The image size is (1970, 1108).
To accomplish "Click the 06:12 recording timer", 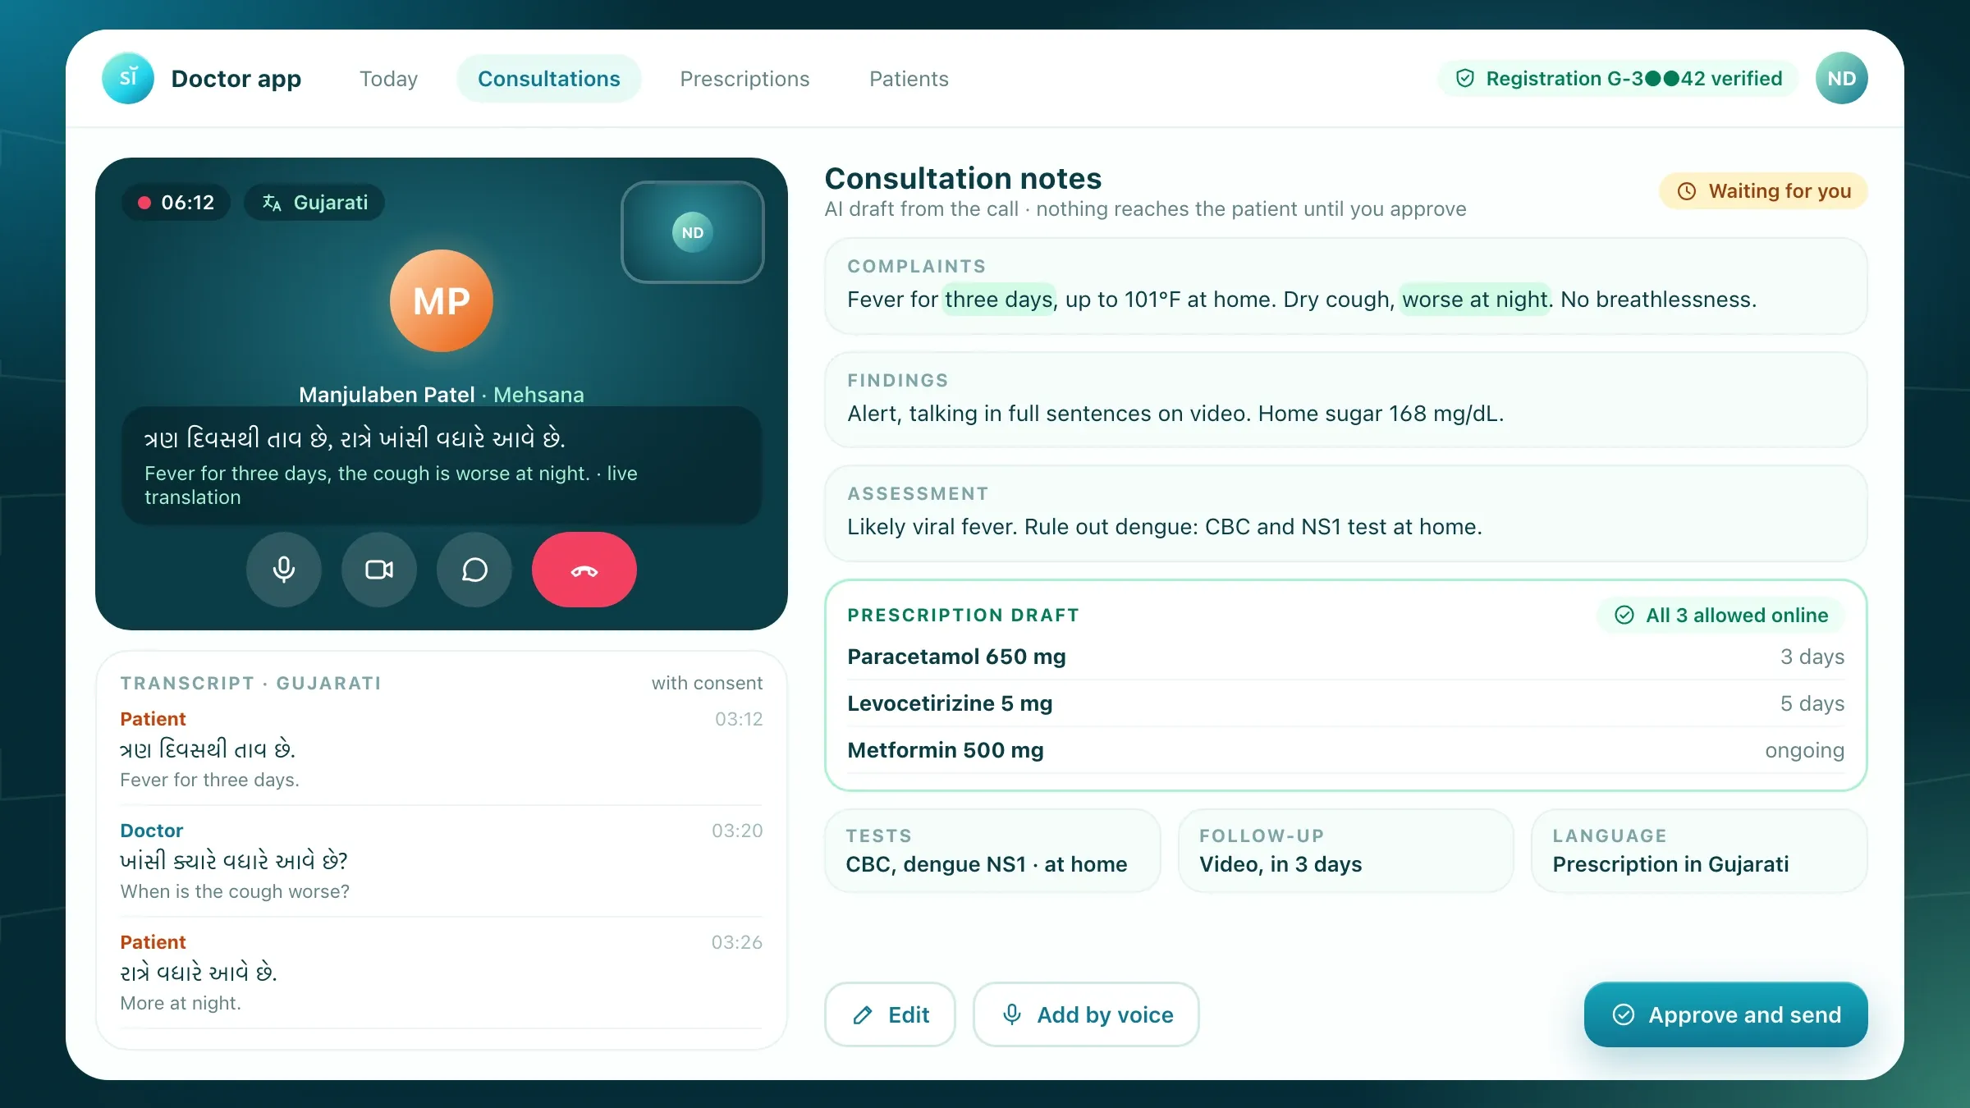I will click(176, 203).
